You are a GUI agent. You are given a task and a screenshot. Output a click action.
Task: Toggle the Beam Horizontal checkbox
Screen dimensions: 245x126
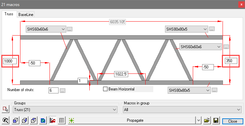click(x=105, y=89)
